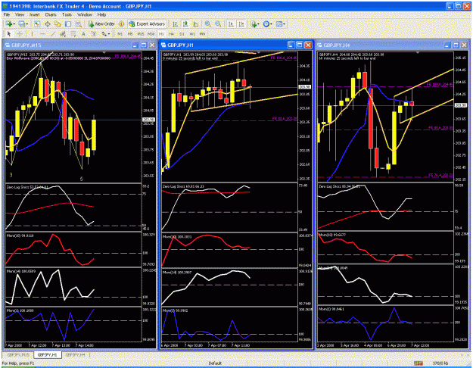Open the Help menu
The width and height of the screenshot is (473, 368).
[101, 14]
